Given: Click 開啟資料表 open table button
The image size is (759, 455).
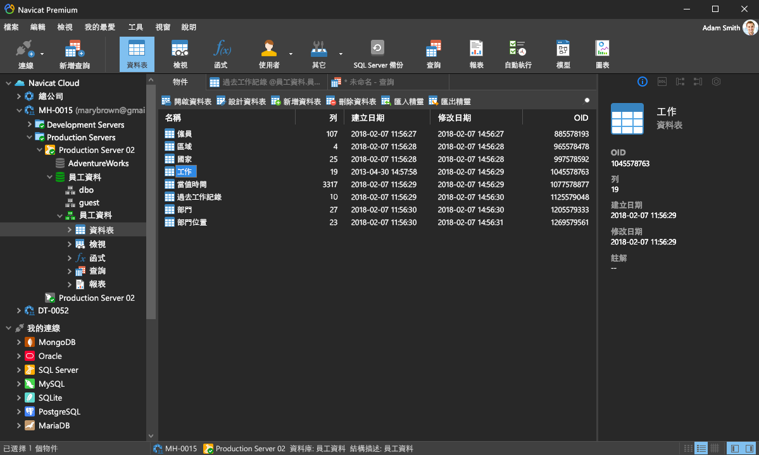Looking at the screenshot, I should (187, 101).
